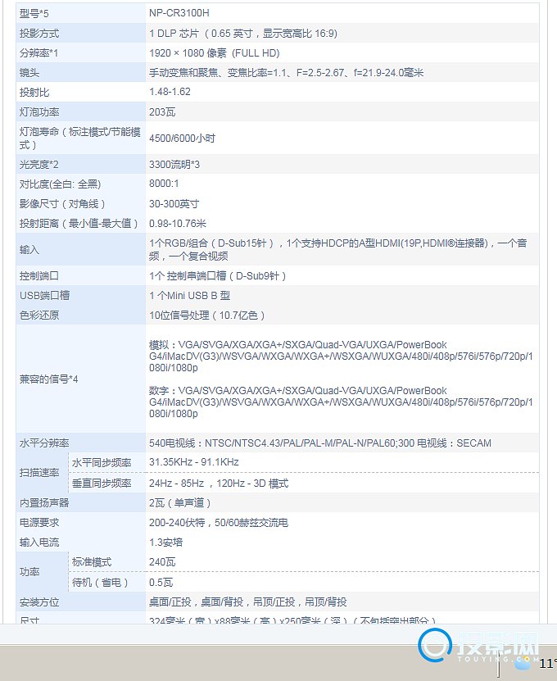
Task: Click the 内置扬声器 label
Action: [44, 503]
